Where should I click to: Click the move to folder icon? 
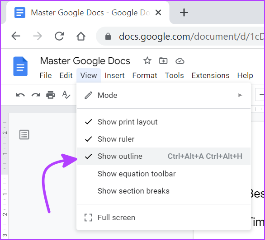[x=163, y=60]
